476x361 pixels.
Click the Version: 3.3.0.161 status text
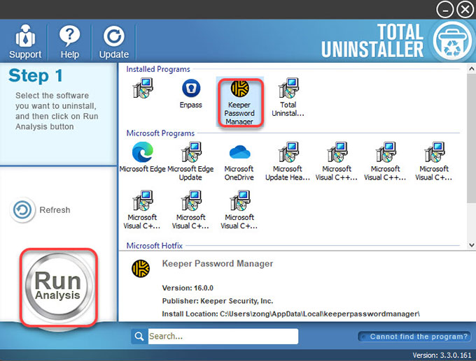click(x=442, y=355)
